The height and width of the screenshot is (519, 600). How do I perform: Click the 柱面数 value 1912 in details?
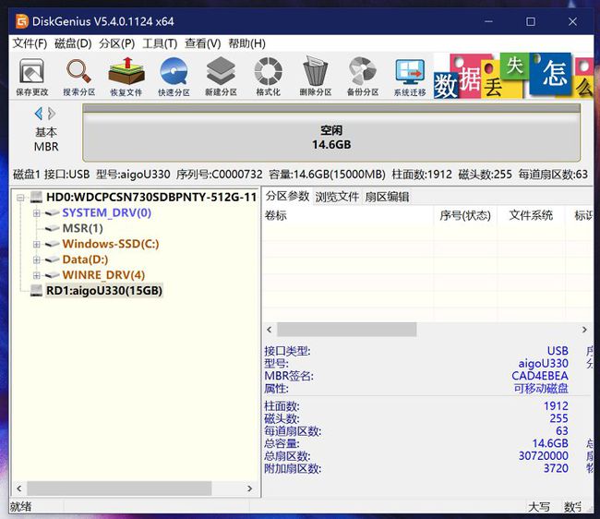click(x=556, y=405)
